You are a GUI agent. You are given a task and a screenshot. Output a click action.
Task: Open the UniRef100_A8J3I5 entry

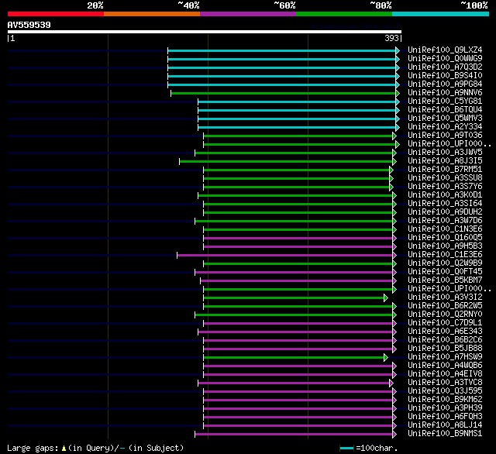click(x=445, y=161)
